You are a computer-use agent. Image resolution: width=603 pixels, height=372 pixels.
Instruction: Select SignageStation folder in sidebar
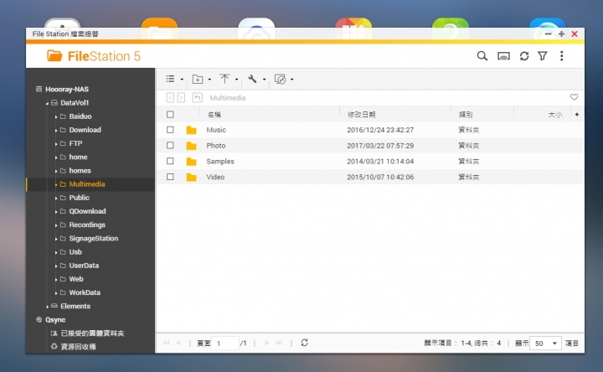click(x=94, y=239)
